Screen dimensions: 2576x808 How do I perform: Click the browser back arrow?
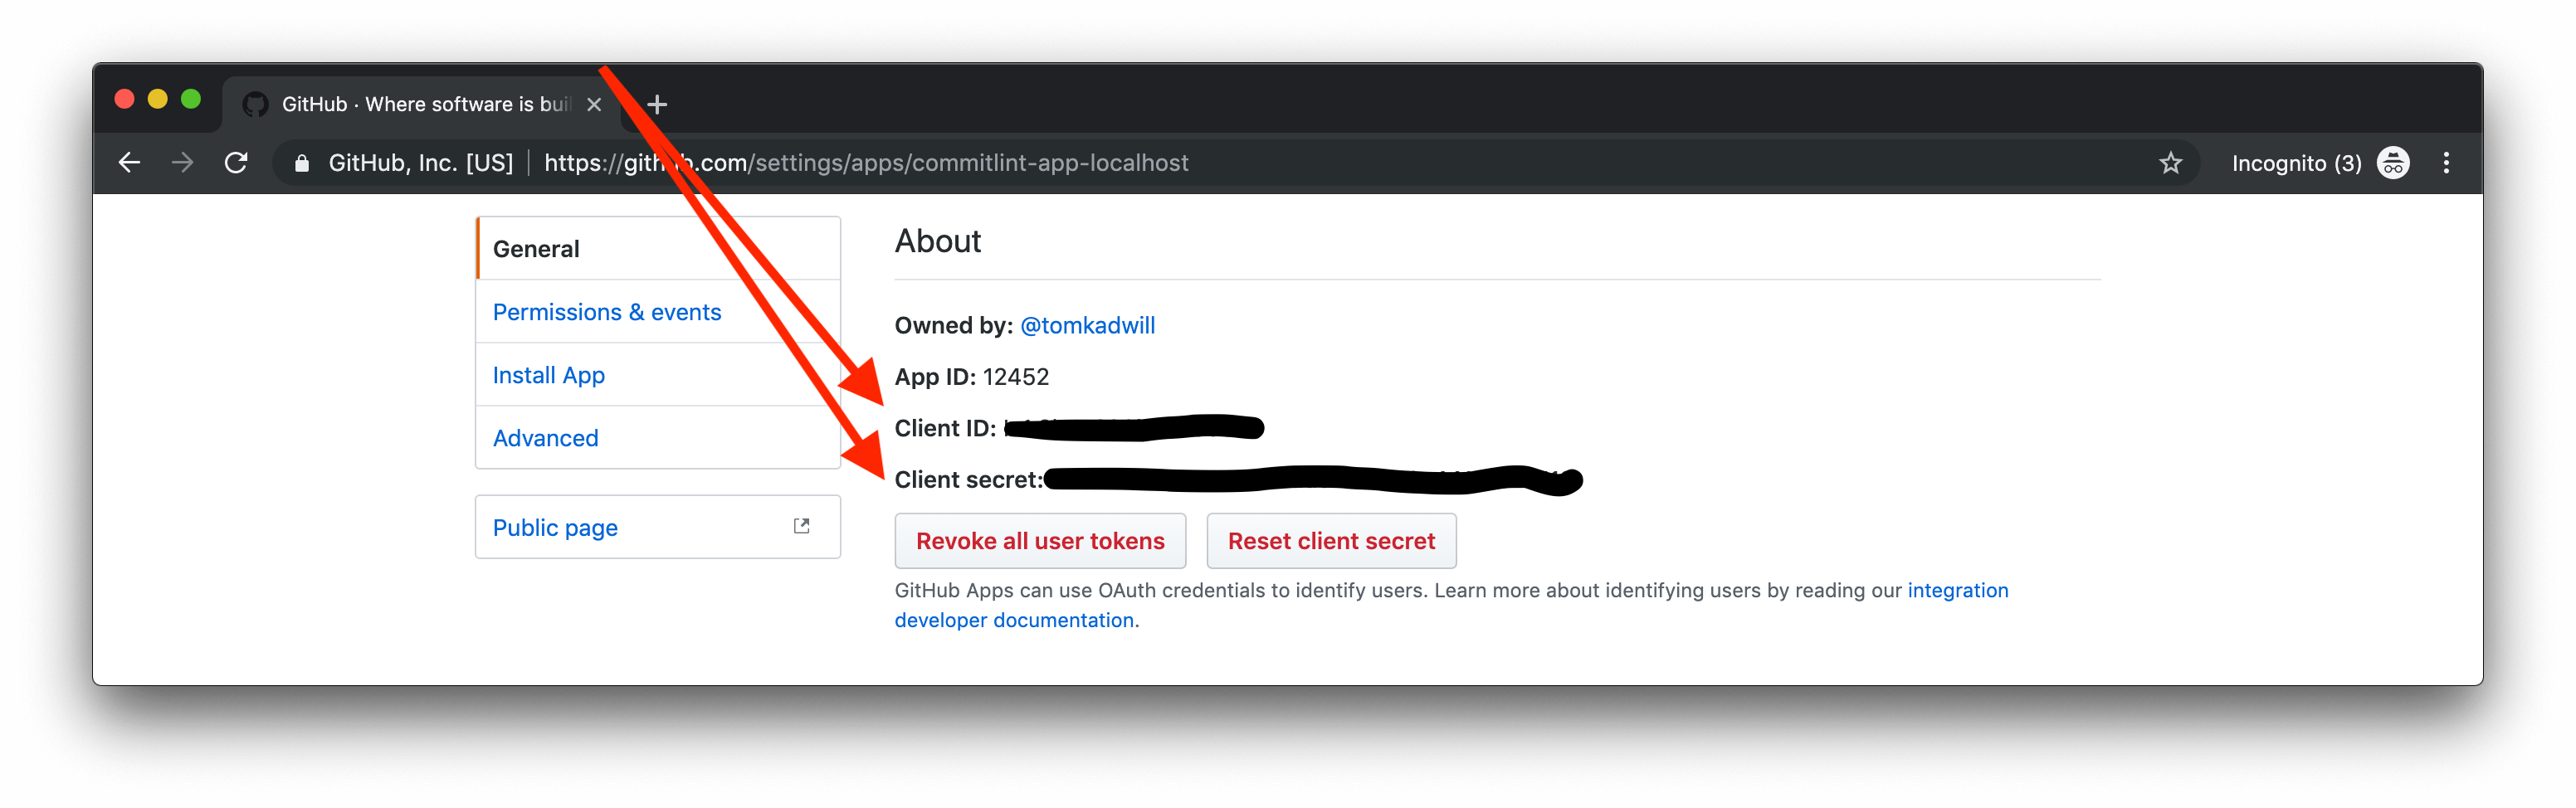coord(129,163)
